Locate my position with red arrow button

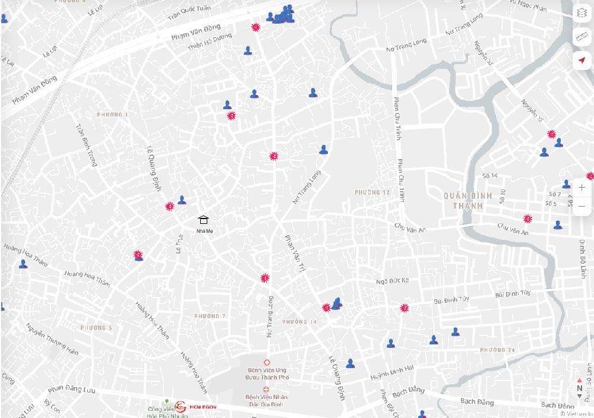point(582,60)
